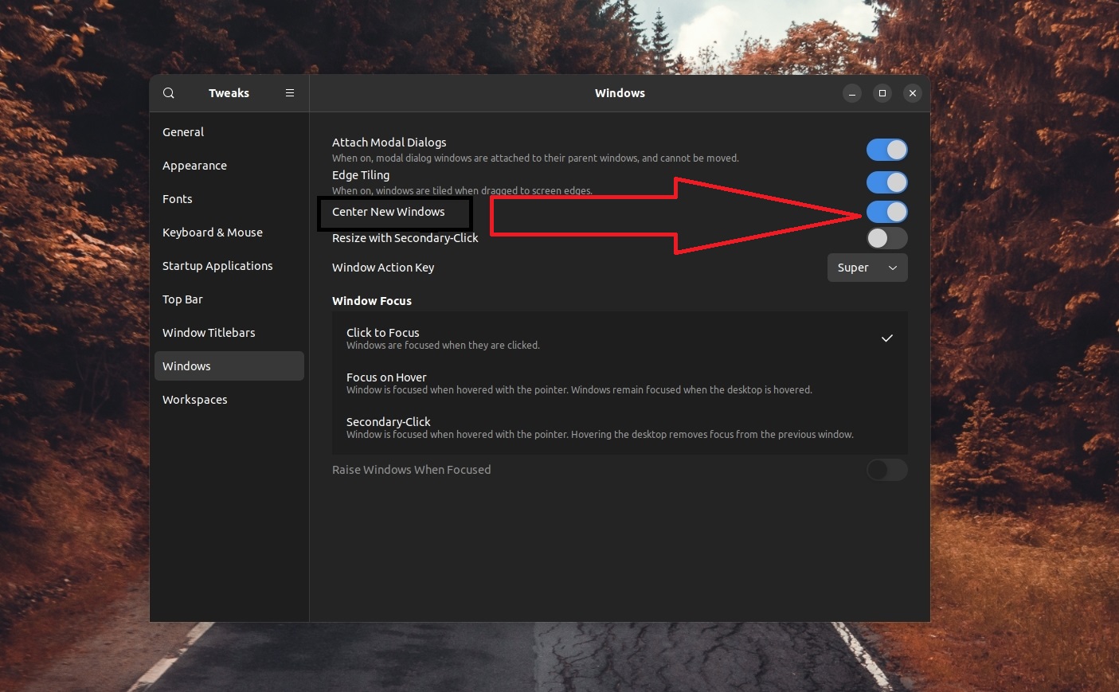Enable Resize with Secondary-Click
The height and width of the screenshot is (692, 1119).
click(886, 238)
